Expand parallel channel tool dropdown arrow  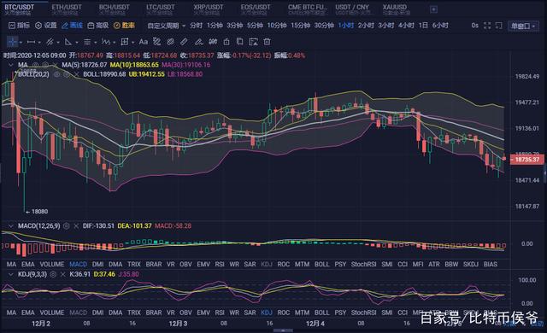58,43
